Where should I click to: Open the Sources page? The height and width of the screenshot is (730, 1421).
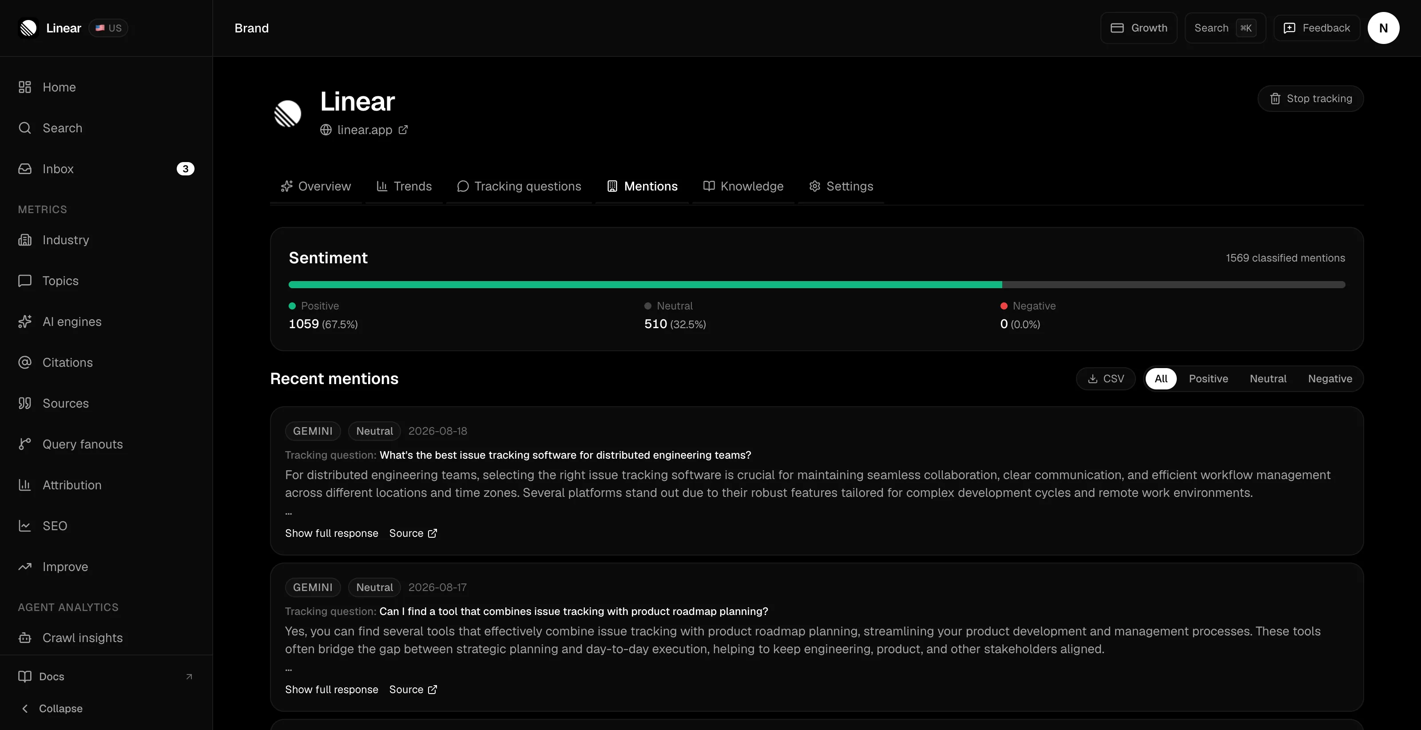pyautogui.click(x=106, y=403)
